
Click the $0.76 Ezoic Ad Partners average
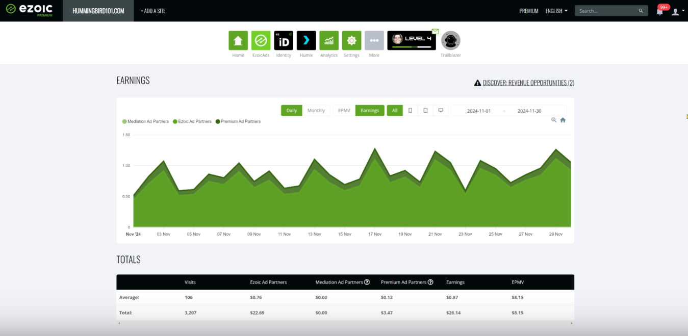tap(256, 297)
